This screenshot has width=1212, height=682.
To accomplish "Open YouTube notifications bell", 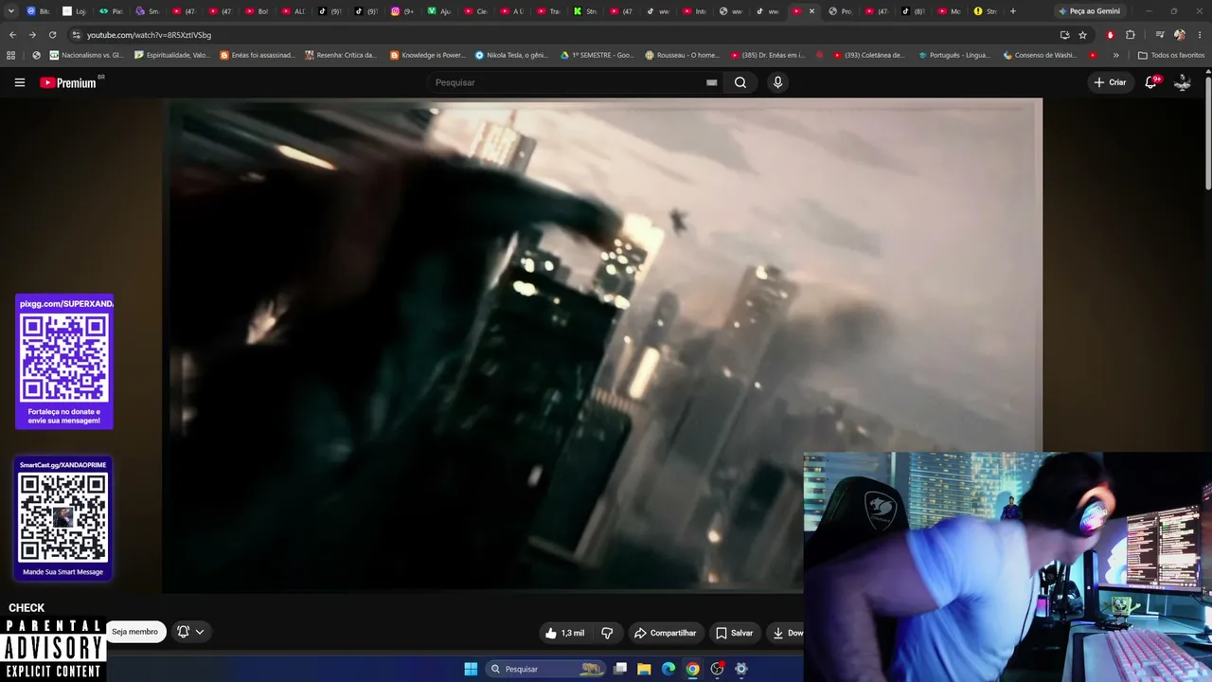I will tap(1150, 82).
